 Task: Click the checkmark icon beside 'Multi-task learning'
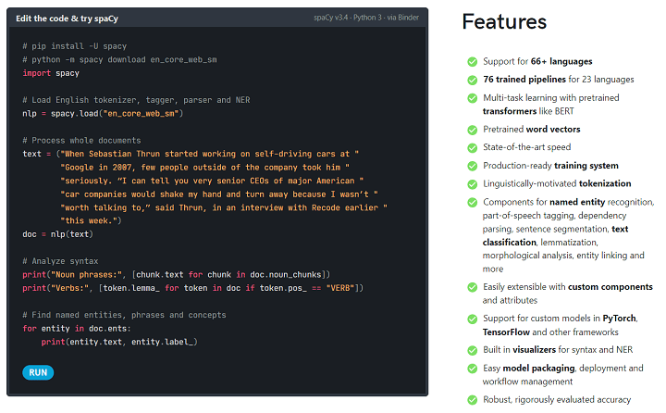coord(473,98)
